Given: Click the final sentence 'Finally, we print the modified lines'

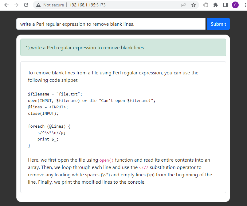Looking at the screenshot, I should 92,182.
